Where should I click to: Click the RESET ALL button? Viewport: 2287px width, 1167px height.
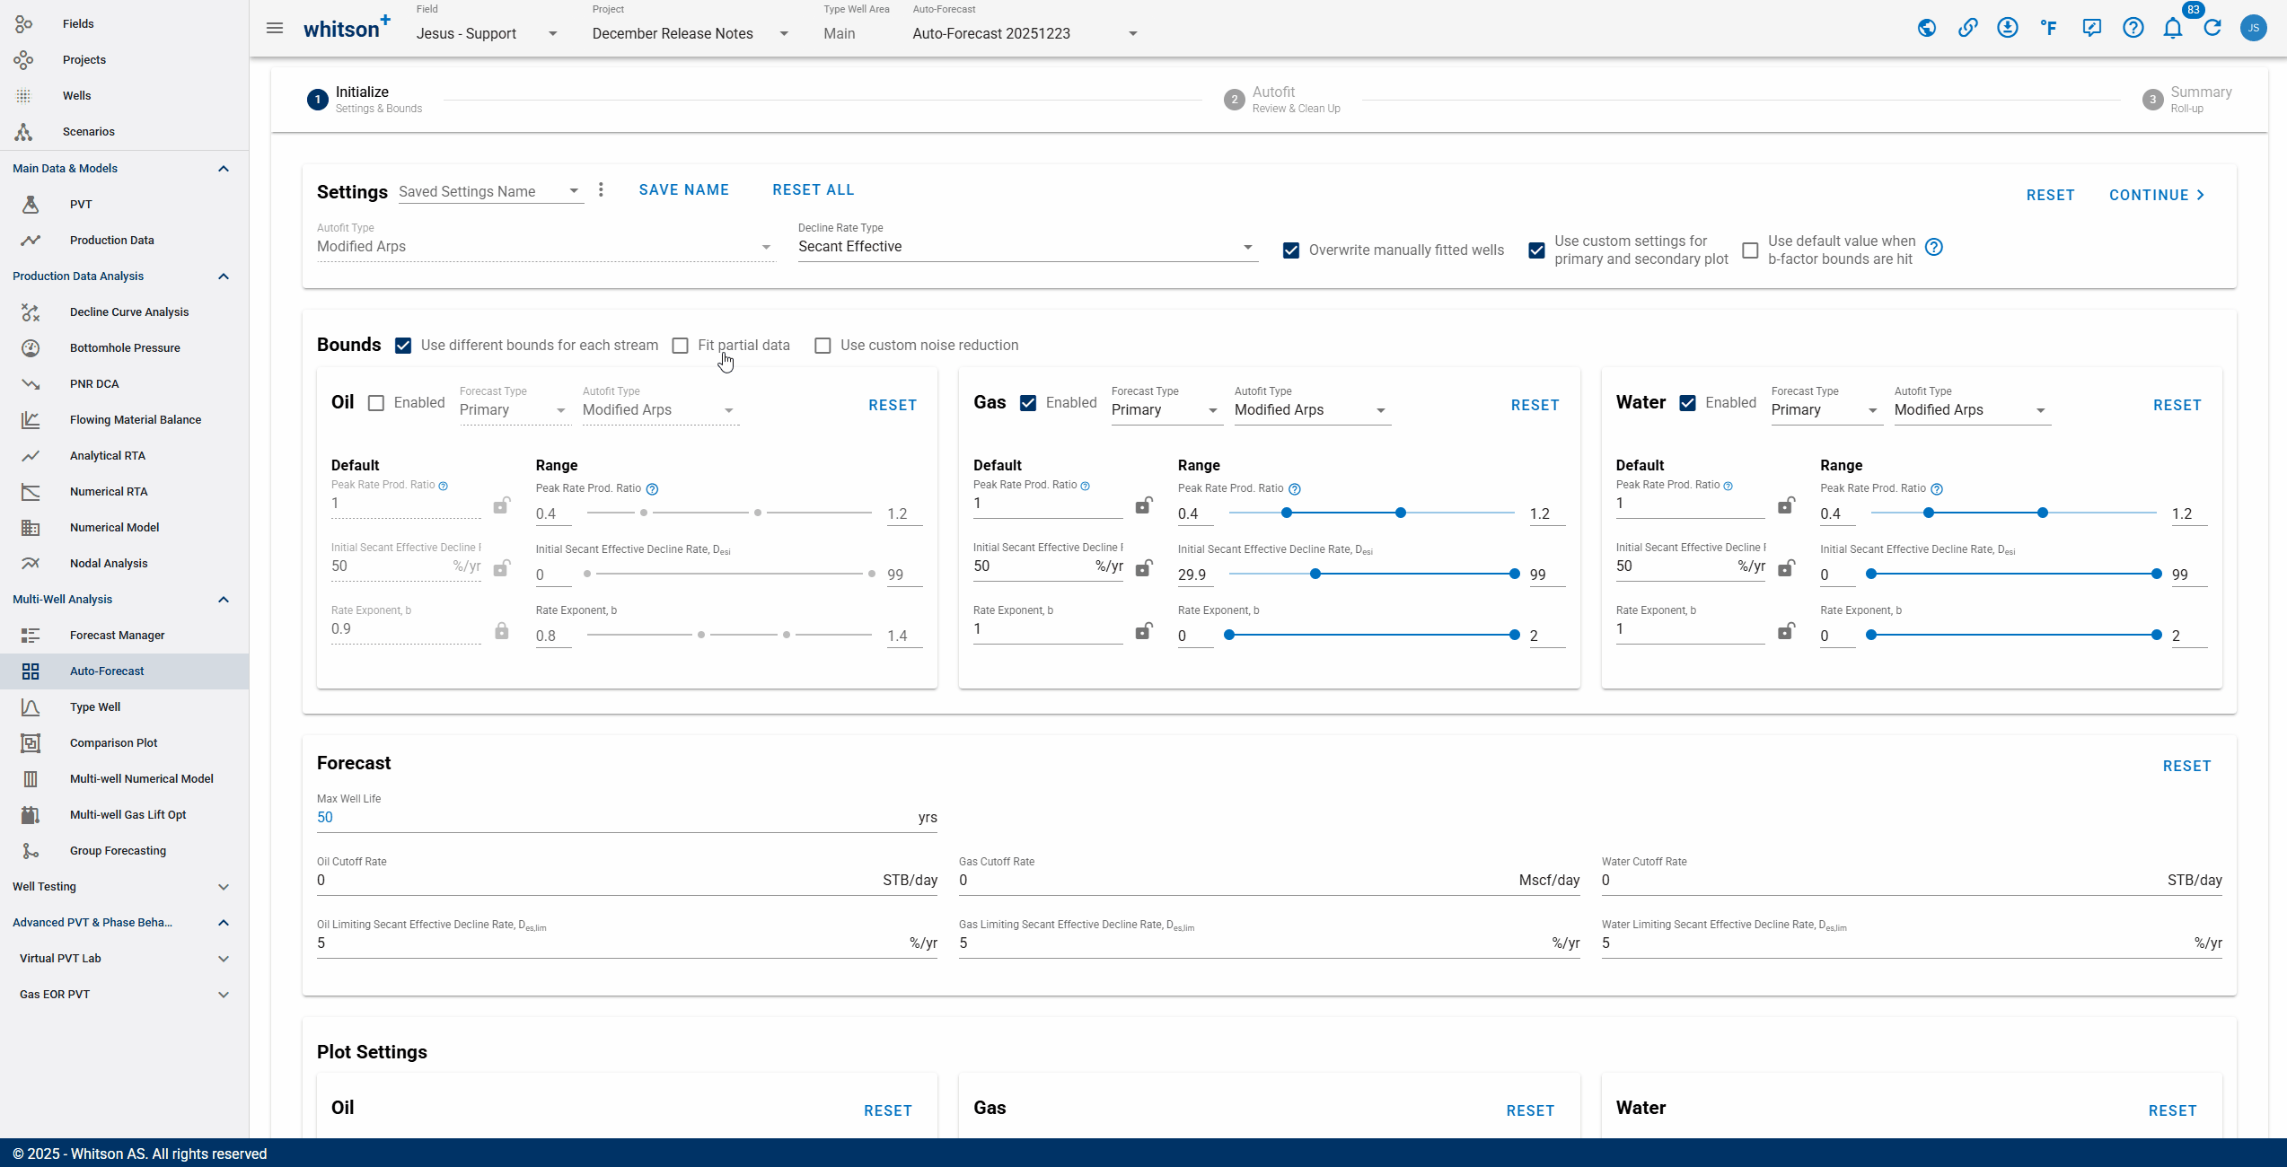[813, 190]
